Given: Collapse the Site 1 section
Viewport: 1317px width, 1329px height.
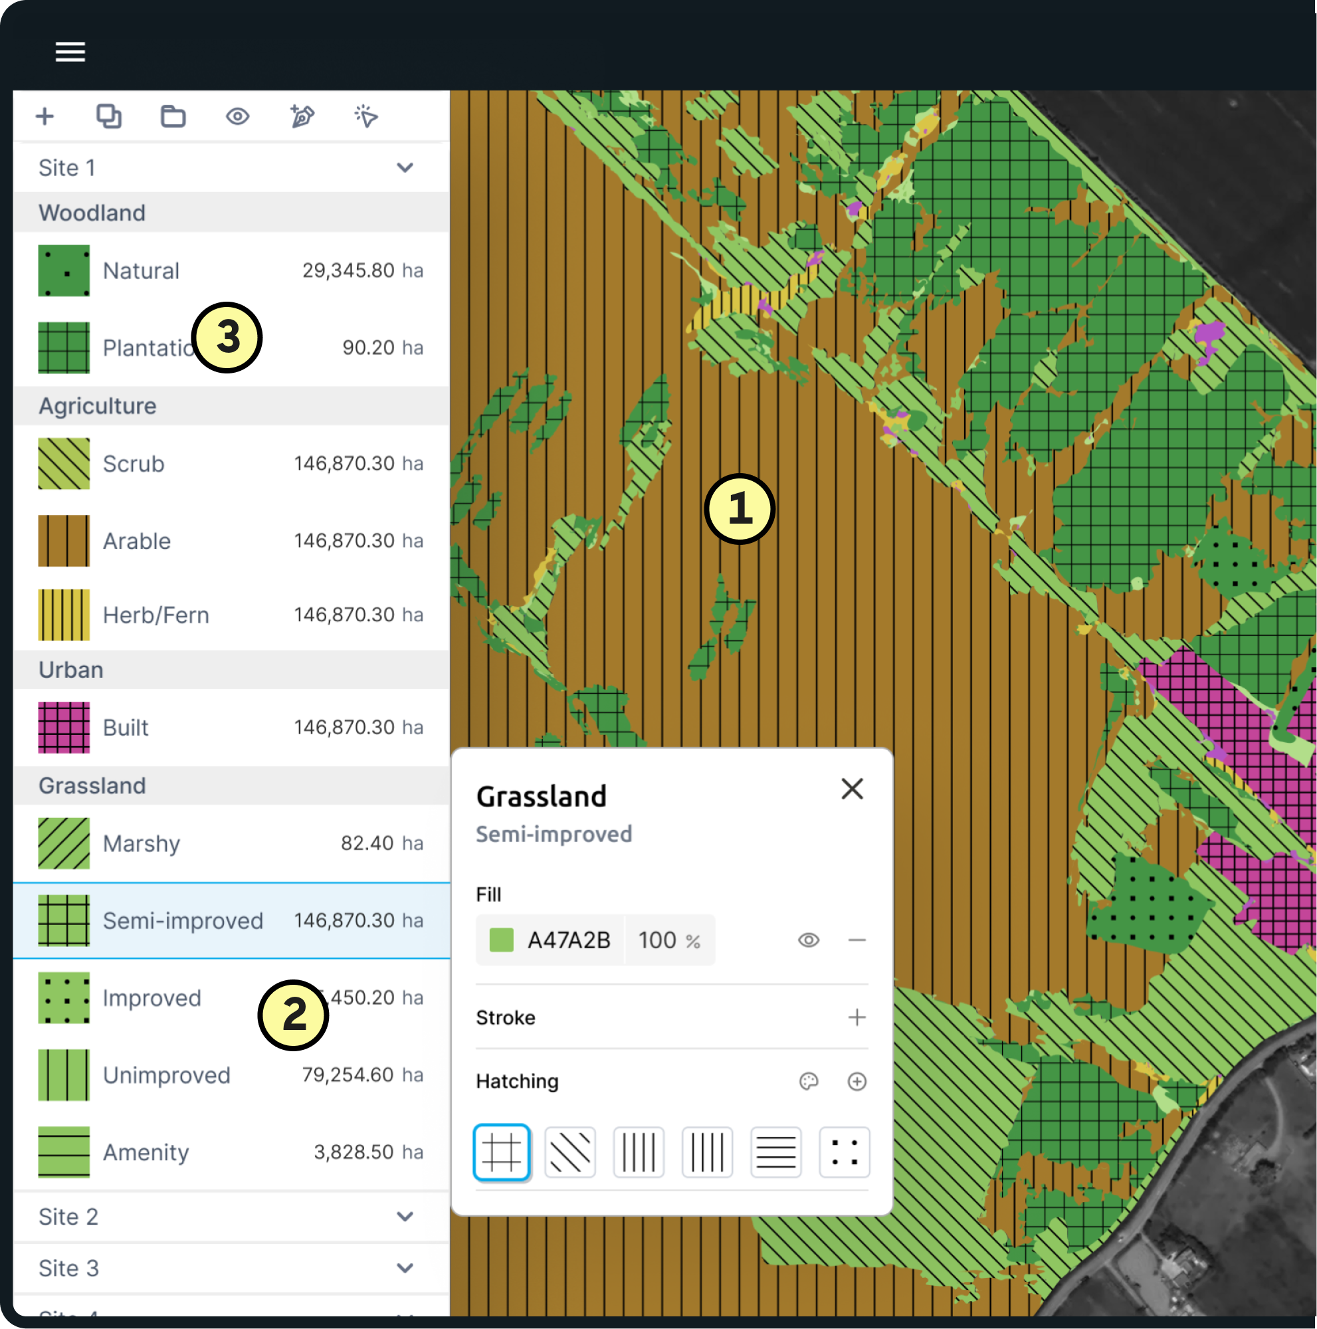Looking at the screenshot, I should tap(405, 168).
